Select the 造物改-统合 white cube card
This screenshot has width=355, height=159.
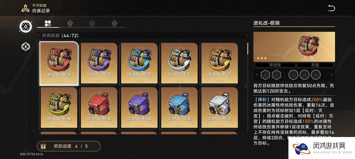[x=220, y=108]
